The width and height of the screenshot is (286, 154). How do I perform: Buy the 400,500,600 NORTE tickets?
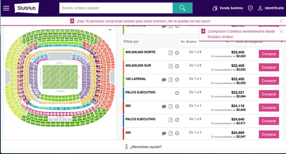269,54
